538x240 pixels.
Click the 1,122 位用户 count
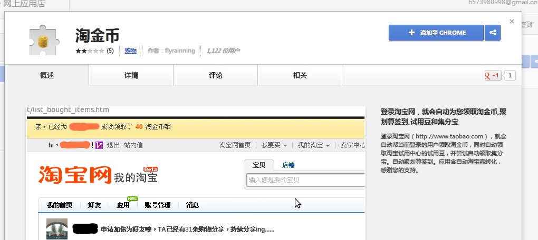tap(223, 51)
